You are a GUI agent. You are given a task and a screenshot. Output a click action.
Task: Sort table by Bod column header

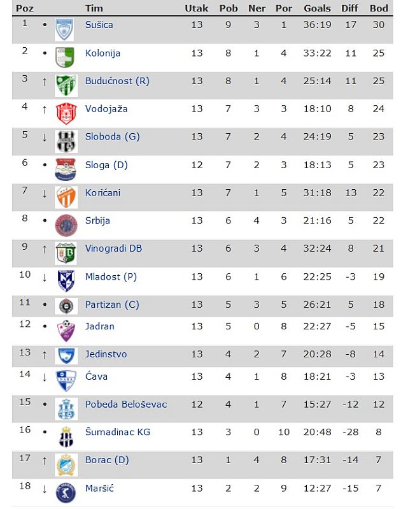379,8
